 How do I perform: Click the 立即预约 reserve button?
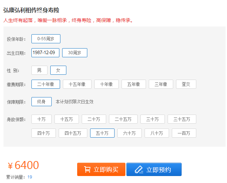[x=154, y=169]
